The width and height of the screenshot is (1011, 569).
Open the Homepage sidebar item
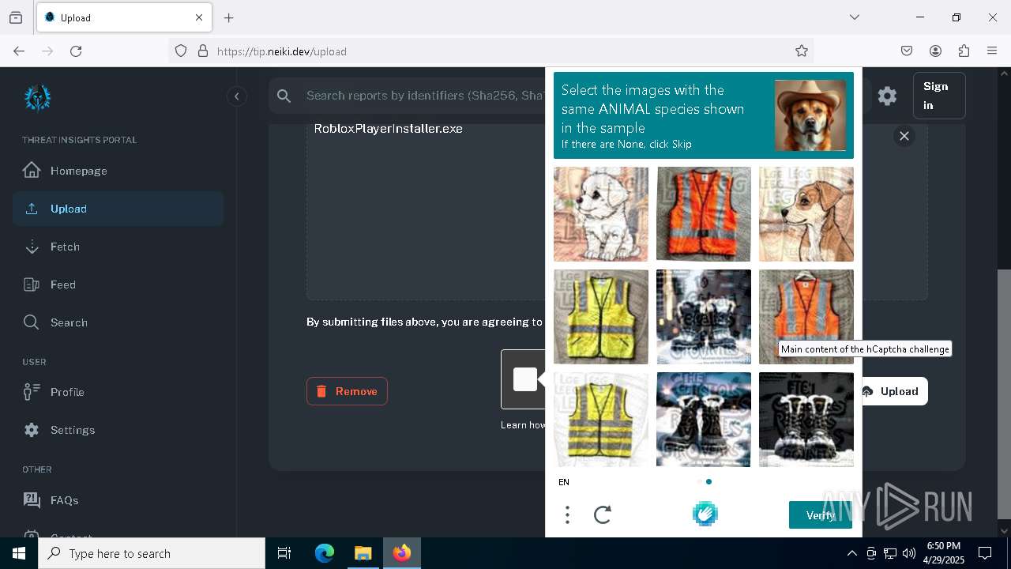(118, 171)
